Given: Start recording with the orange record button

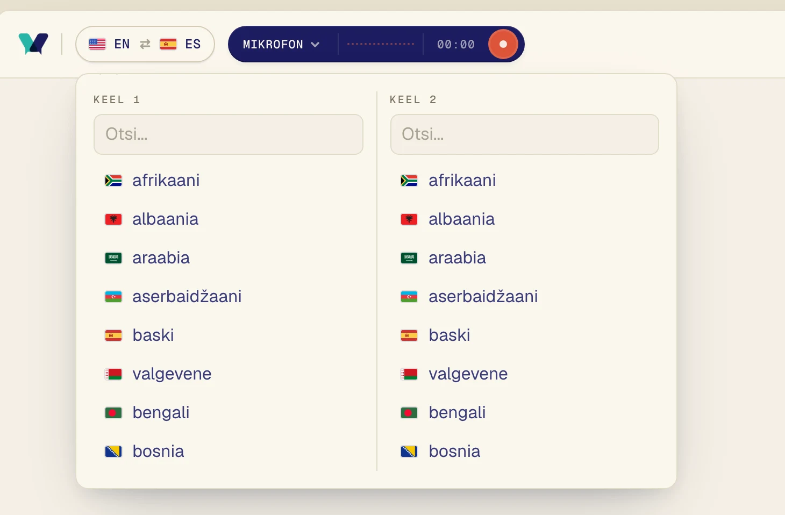Looking at the screenshot, I should tap(503, 44).
